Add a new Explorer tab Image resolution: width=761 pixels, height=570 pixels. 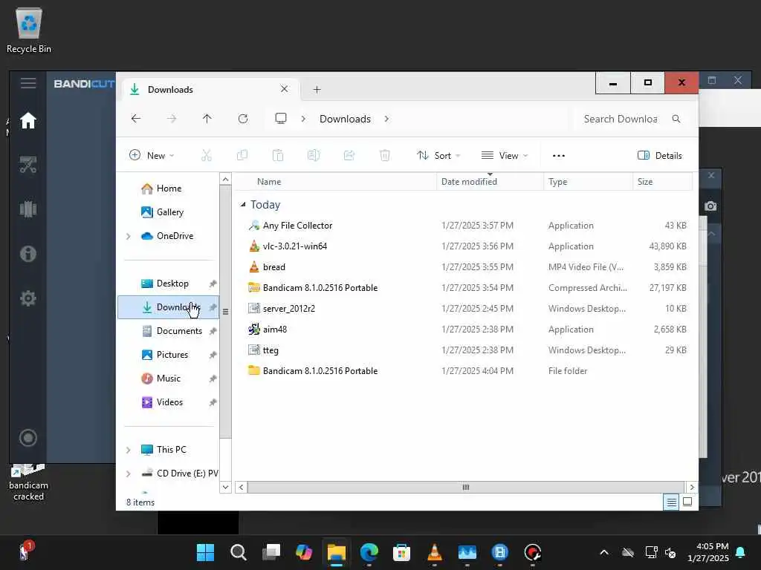click(317, 90)
